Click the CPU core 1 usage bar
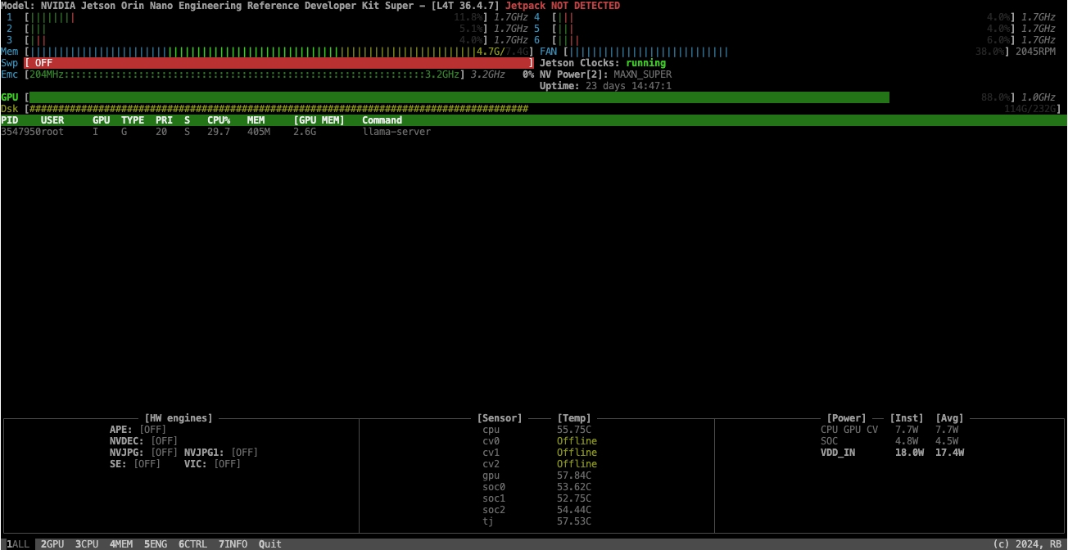Screen dimensions: 1068x550 [x=256, y=17]
